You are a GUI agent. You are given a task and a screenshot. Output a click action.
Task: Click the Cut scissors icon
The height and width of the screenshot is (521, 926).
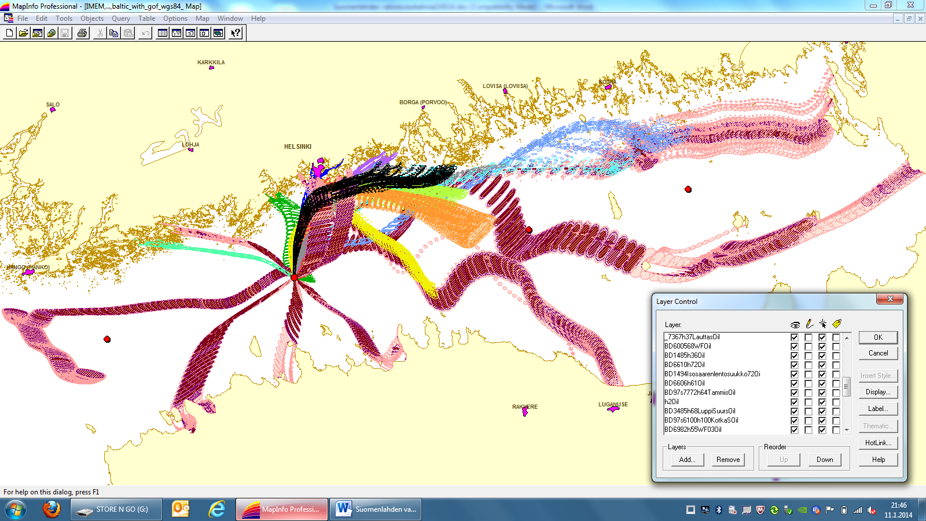pos(100,33)
